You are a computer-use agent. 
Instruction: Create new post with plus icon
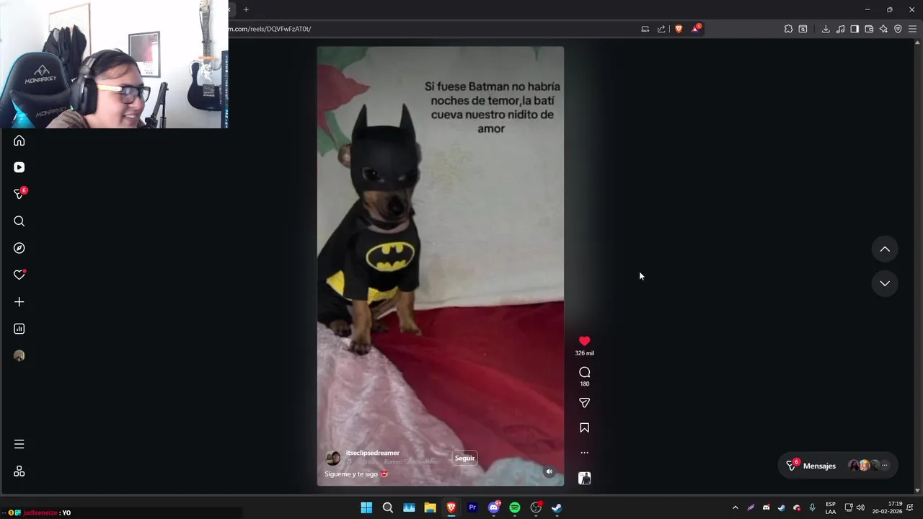[x=19, y=302]
